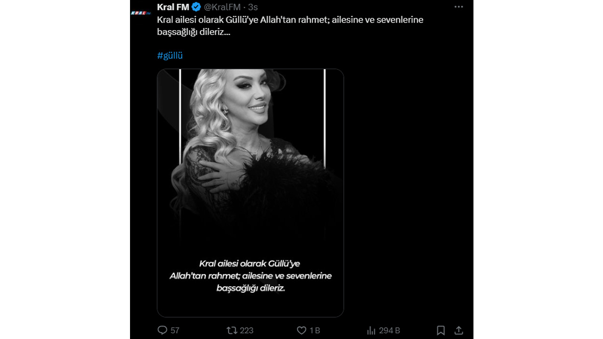Click the reply speech bubble icon
603x339 pixels.
[163, 331]
